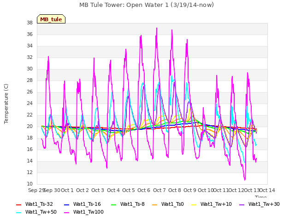Screen dimensions: 295x221
Task: Click the Oct 5 x-axis tick label
Action: coord(129,190)
